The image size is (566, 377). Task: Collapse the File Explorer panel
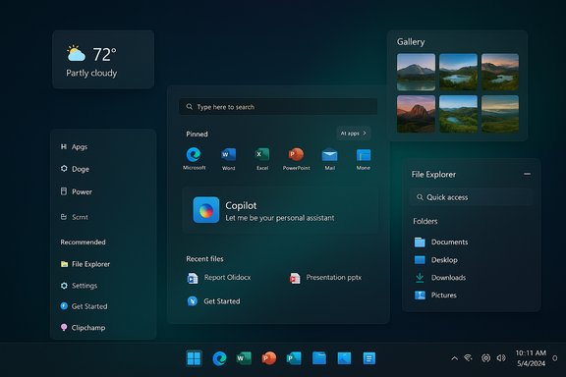527,174
